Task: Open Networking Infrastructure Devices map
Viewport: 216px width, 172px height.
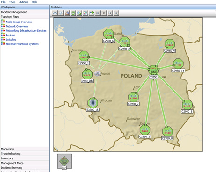Action: point(26,31)
